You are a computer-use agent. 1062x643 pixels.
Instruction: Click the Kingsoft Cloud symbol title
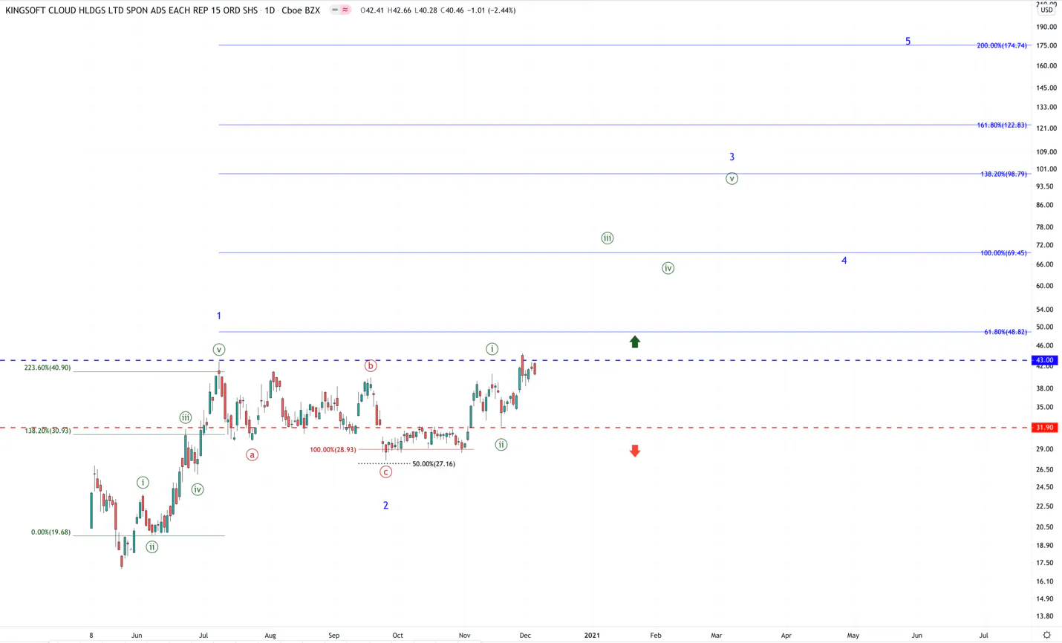(131, 10)
